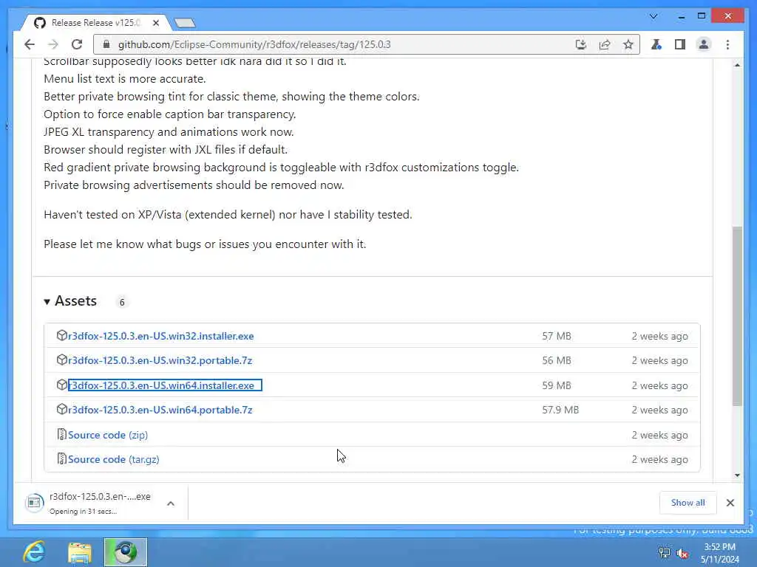The image size is (757, 567).
Task: Reload the GitHub release page
Action: pos(77,44)
